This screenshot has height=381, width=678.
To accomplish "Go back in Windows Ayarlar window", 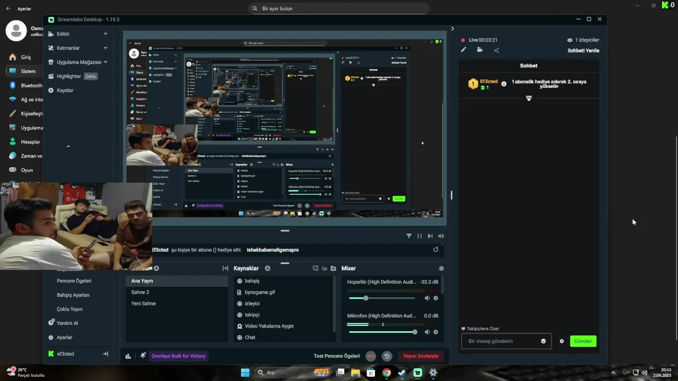I will click(8, 8).
